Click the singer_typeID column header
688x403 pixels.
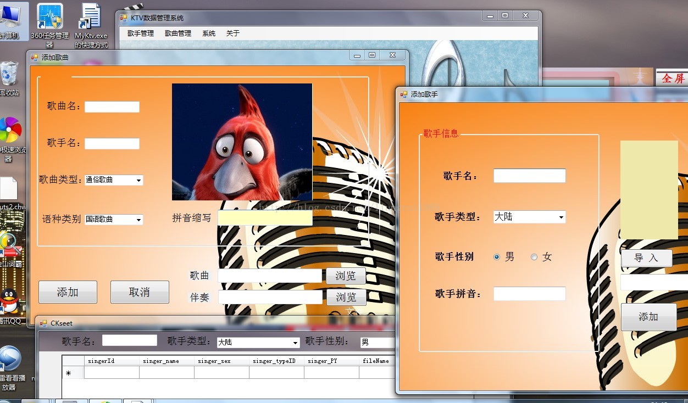[276, 361]
